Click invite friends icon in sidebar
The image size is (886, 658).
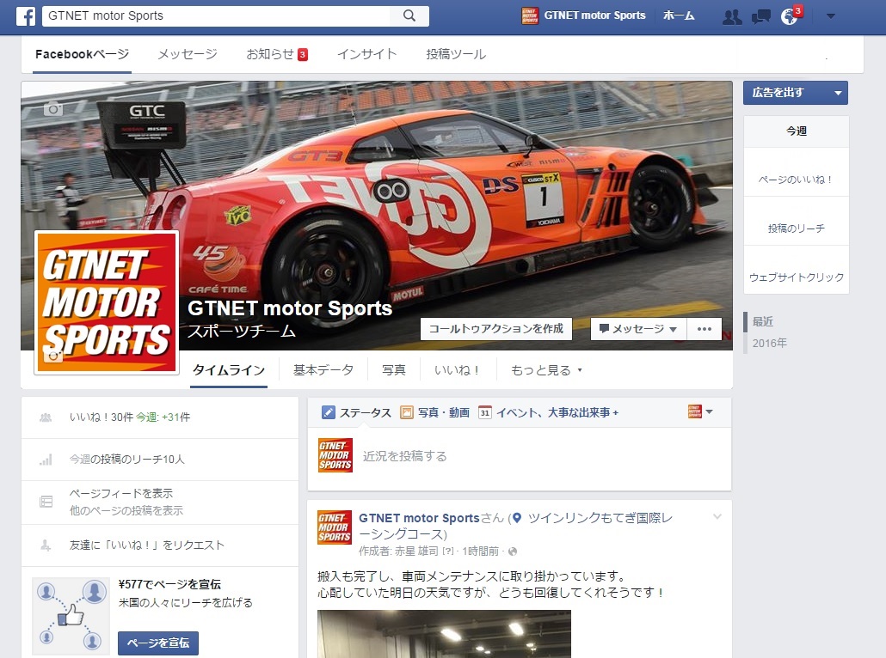[46, 545]
